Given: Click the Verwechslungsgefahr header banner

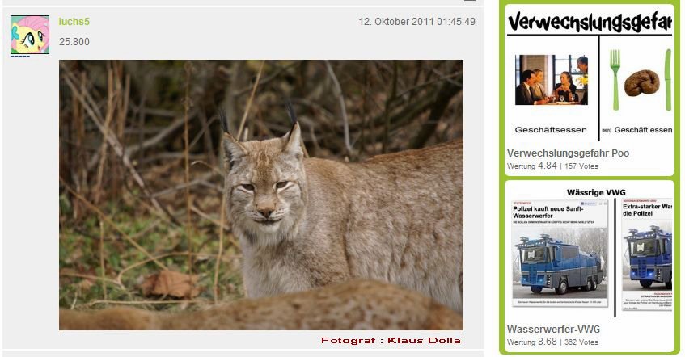Looking at the screenshot, I should coord(590,21).
